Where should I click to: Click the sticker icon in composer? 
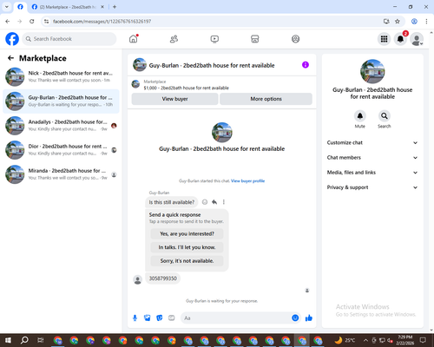pos(160,318)
